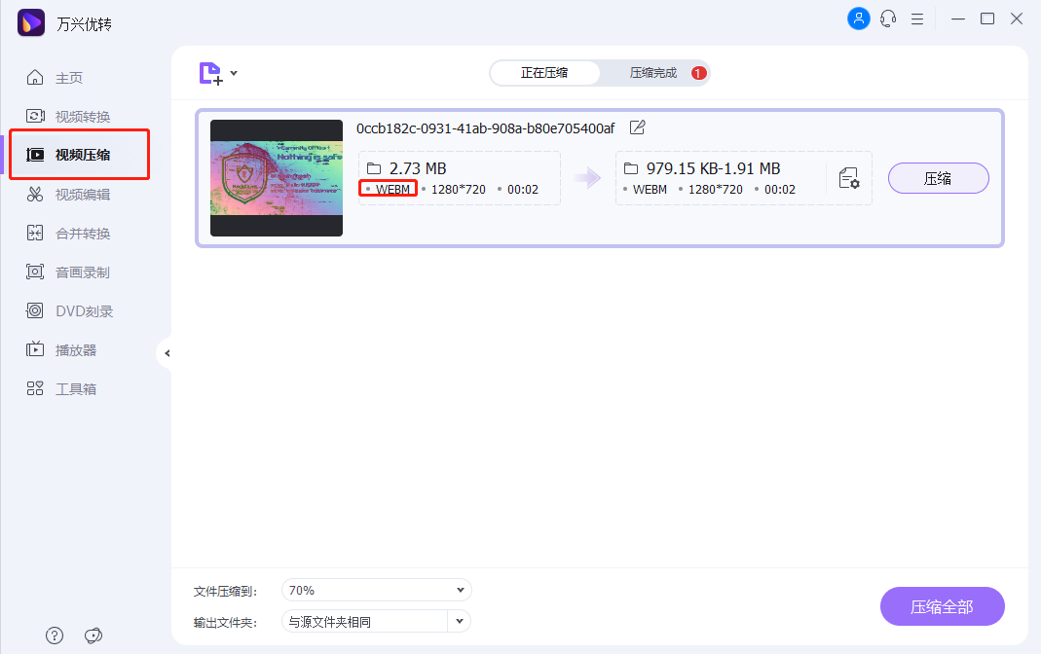This screenshot has height=654, width=1041.
Task: Open the 播放器 player
Action: point(76,350)
